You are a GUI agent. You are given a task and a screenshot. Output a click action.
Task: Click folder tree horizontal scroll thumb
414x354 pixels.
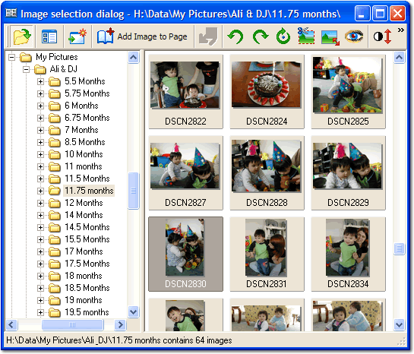click(72, 324)
